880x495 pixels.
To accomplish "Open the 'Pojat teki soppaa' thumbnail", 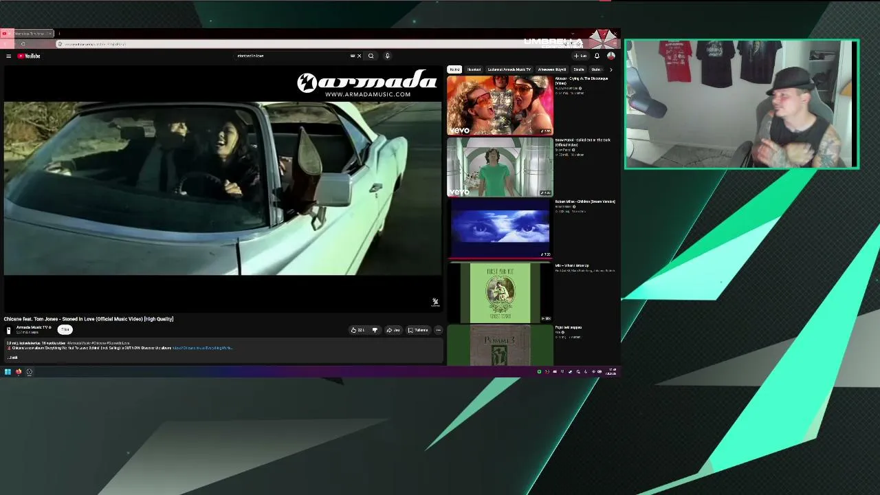I will [x=500, y=346].
